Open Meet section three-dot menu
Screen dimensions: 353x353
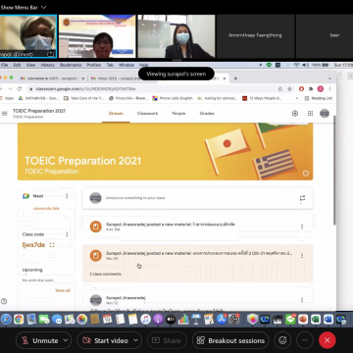pyautogui.click(x=67, y=196)
